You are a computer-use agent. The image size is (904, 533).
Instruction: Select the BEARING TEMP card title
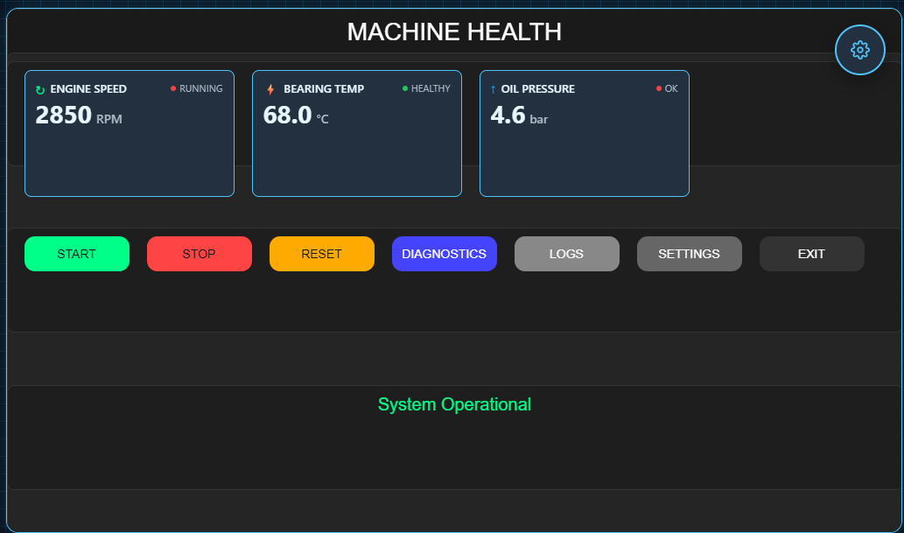click(324, 89)
